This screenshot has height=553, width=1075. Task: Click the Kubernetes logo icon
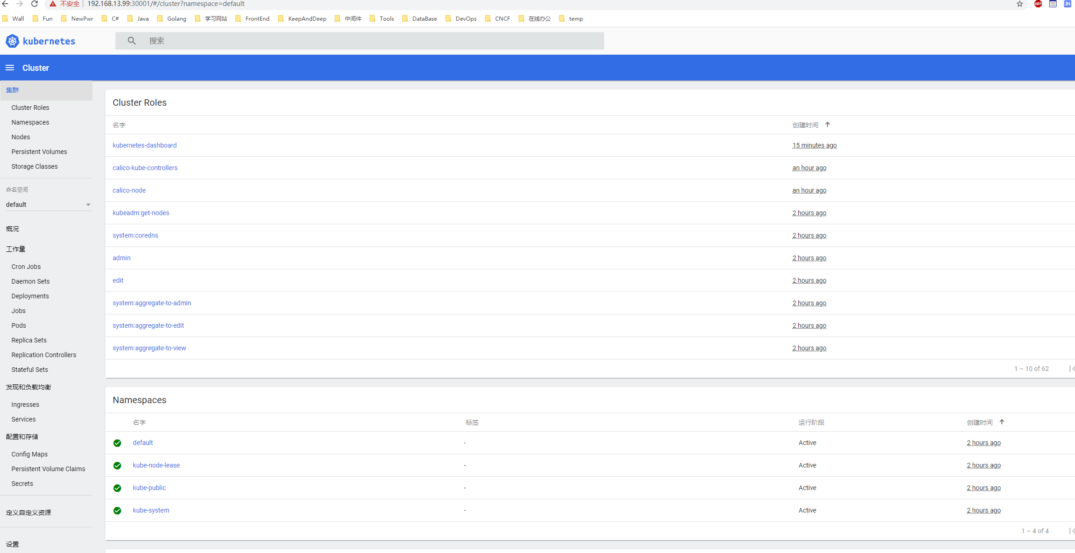pos(12,41)
